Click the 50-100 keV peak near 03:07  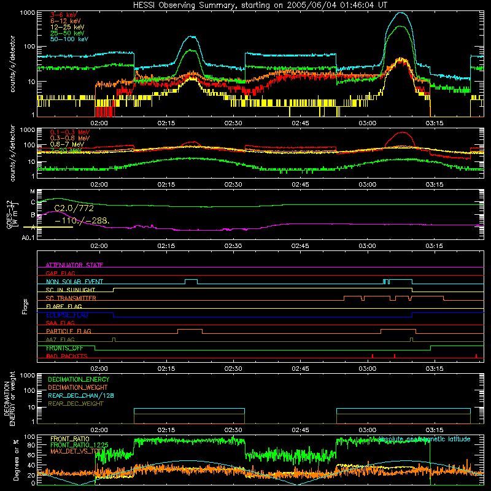[x=401, y=13]
